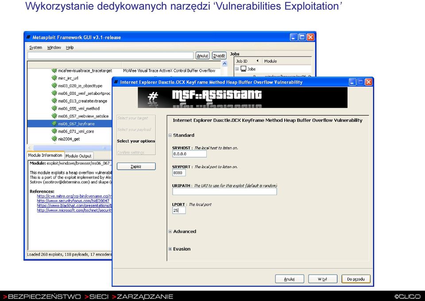The width and height of the screenshot is (425, 301).
Task: Click the Confirm settings wizard step
Action: pos(131,152)
